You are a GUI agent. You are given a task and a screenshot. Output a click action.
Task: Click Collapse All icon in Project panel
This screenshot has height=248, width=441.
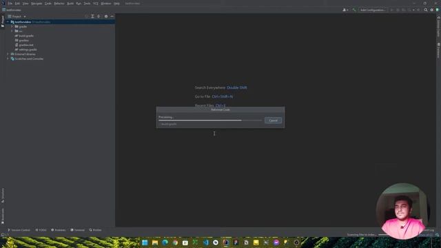pos(99,17)
